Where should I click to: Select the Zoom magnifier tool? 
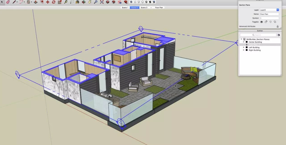pos(96,2)
